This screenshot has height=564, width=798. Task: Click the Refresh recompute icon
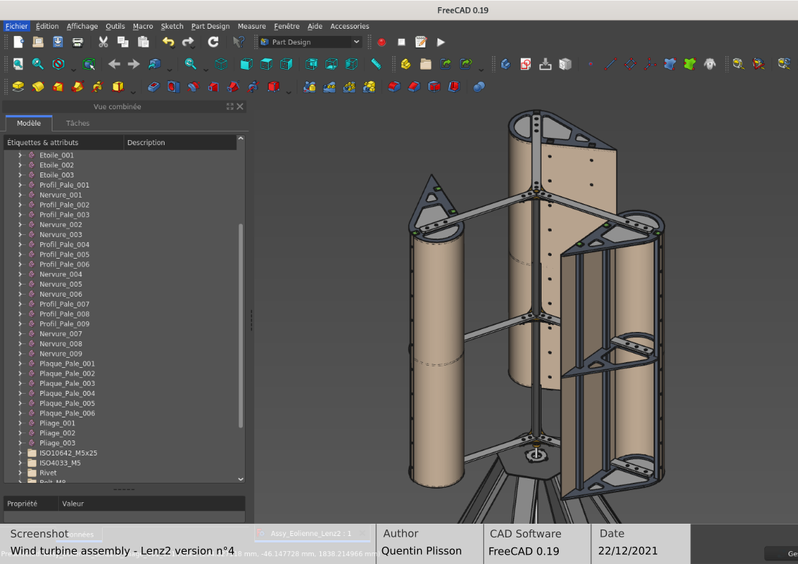point(213,42)
